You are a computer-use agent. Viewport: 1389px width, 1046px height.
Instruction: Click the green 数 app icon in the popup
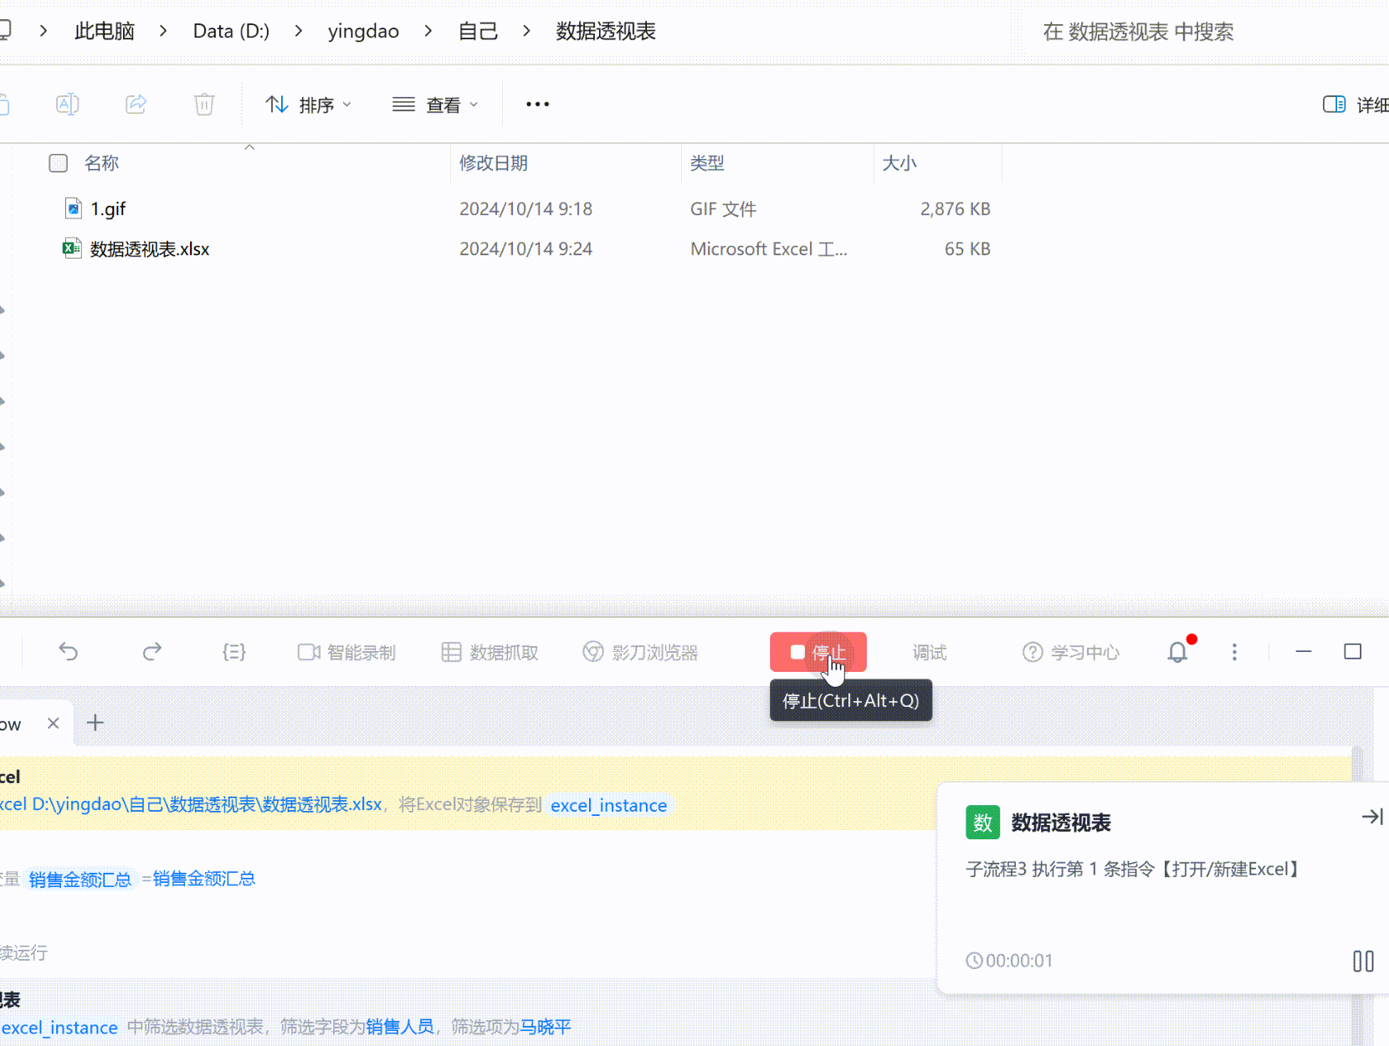(982, 823)
